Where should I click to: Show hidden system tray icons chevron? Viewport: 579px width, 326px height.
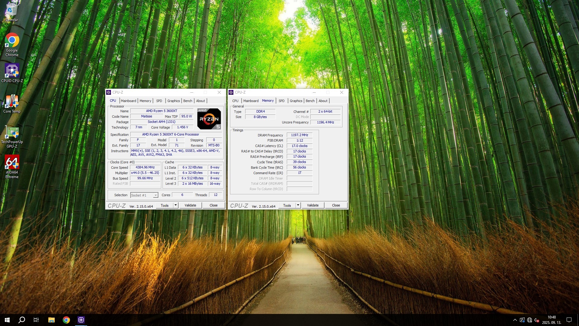coord(515,320)
